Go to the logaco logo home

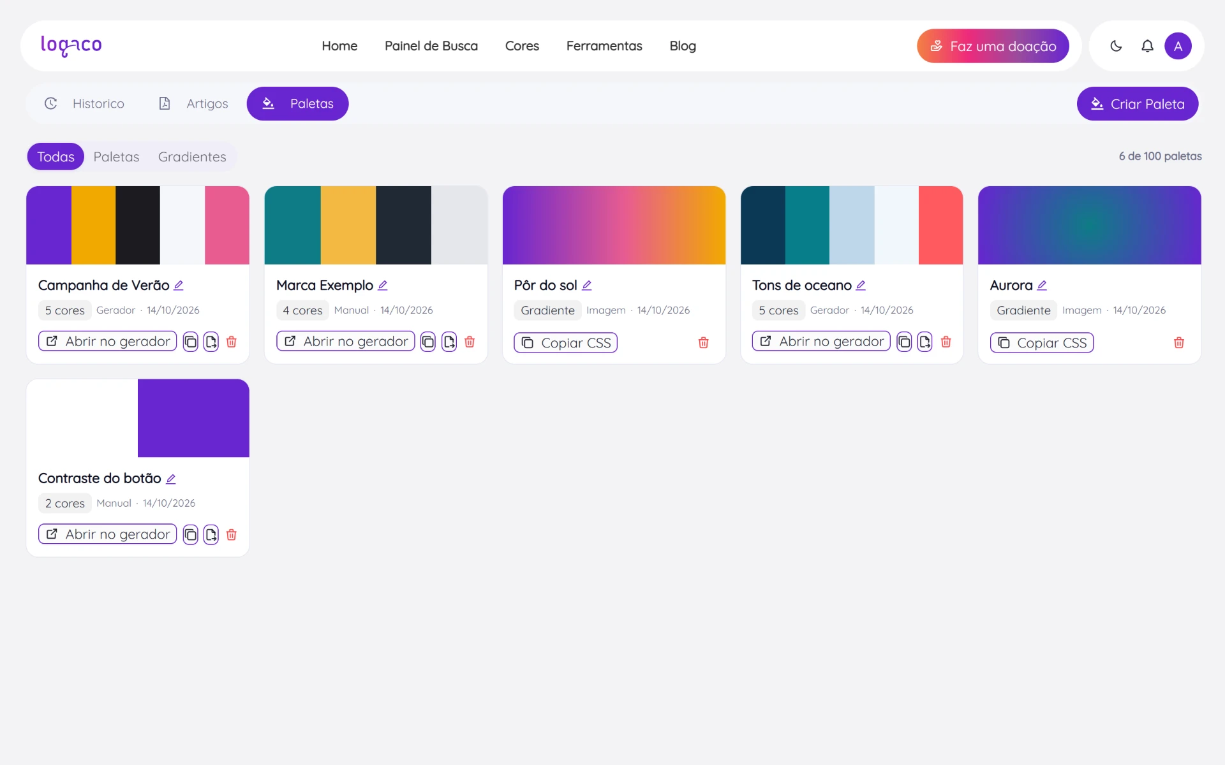pos(71,46)
